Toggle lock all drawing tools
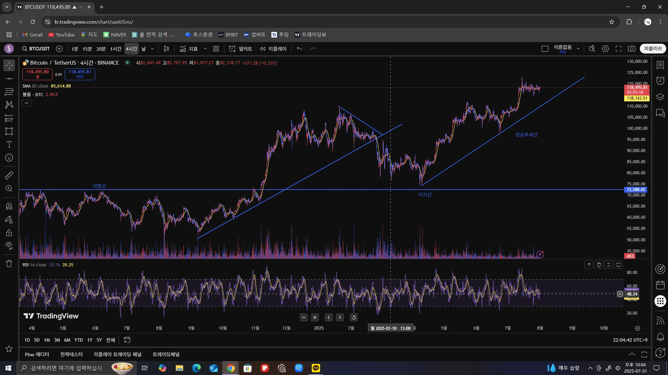This screenshot has height=375, width=668. (x=9, y=233)
